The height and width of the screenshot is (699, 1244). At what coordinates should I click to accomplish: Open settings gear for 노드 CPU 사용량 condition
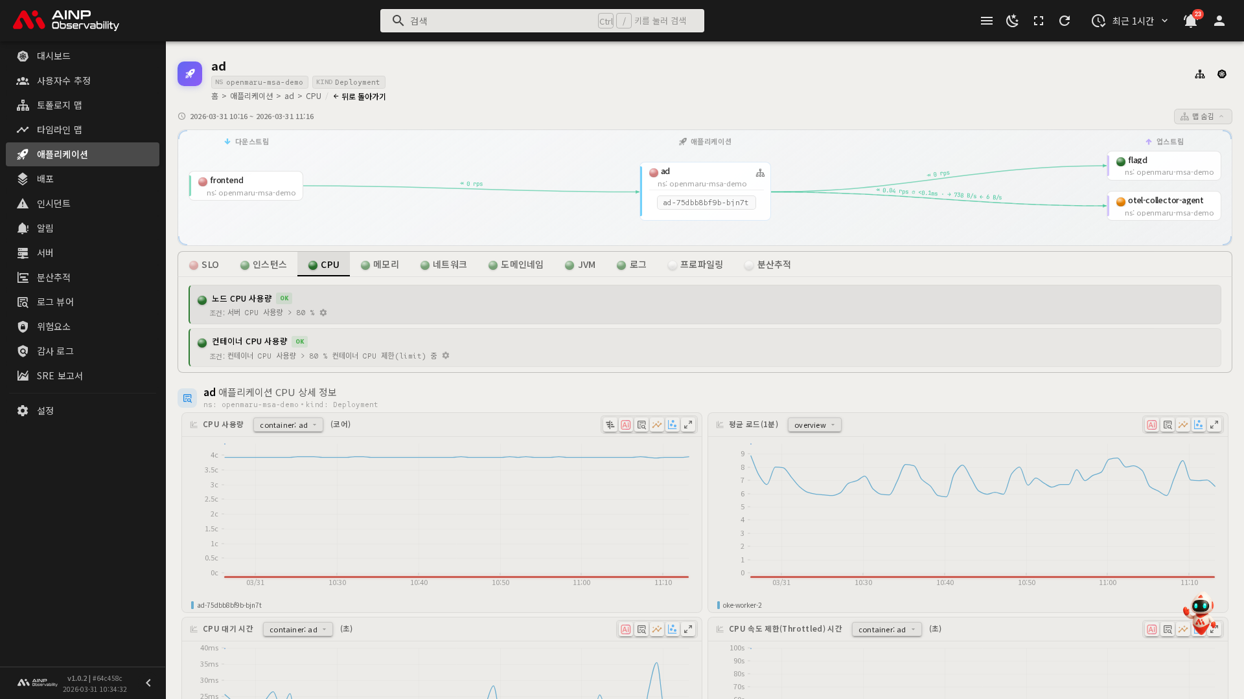tap(323, 313)
